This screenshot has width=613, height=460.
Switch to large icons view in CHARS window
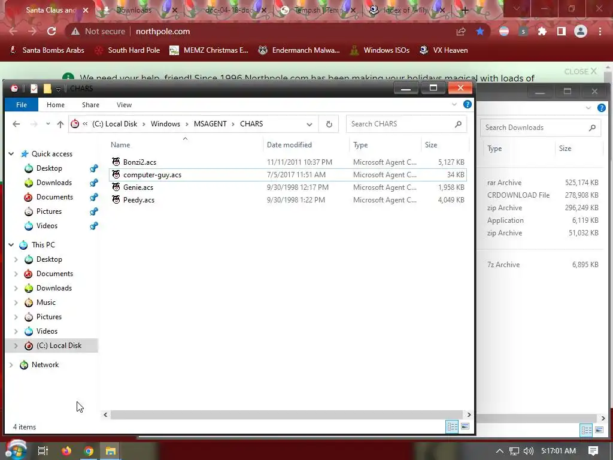click(465, 426)
